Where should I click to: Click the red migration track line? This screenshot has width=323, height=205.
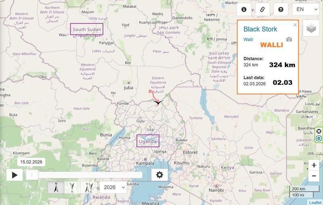pos(153,96)
